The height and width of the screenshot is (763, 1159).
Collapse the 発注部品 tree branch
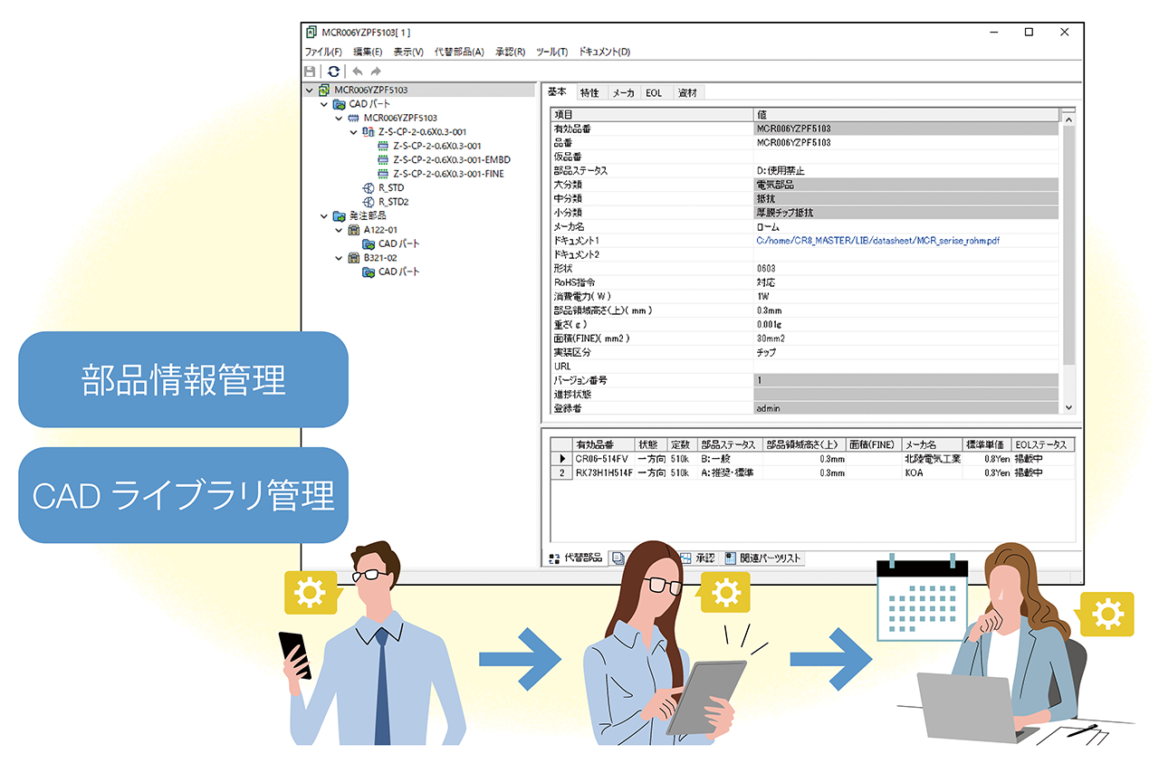(x=324, y=216)
